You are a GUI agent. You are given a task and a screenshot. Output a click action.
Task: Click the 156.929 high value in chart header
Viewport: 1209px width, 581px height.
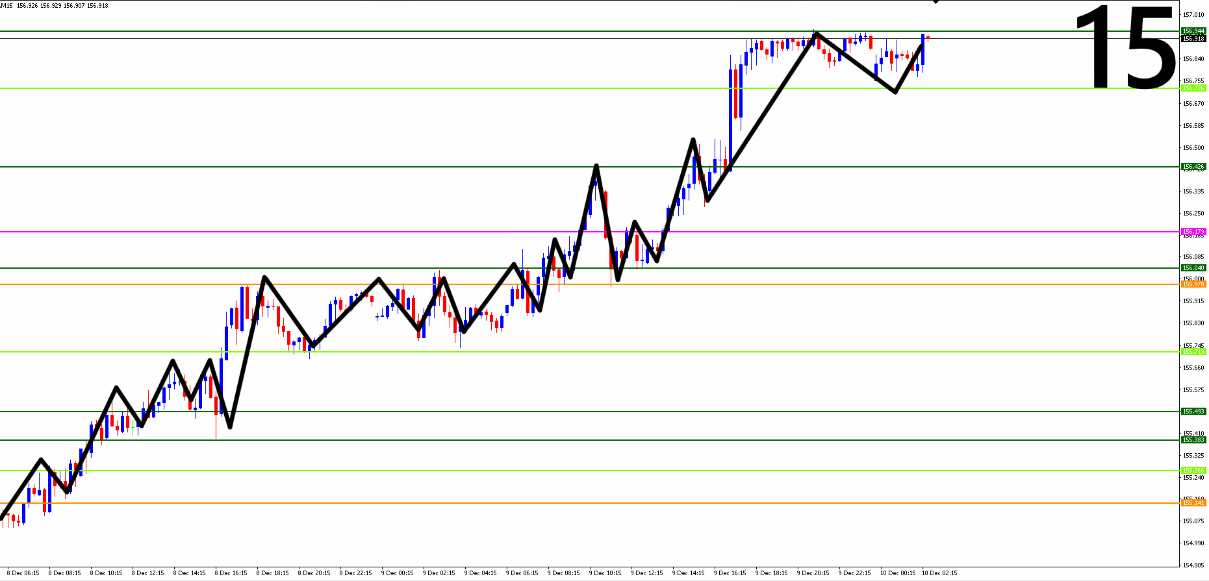pyautogui.click(x=51, y=6)
